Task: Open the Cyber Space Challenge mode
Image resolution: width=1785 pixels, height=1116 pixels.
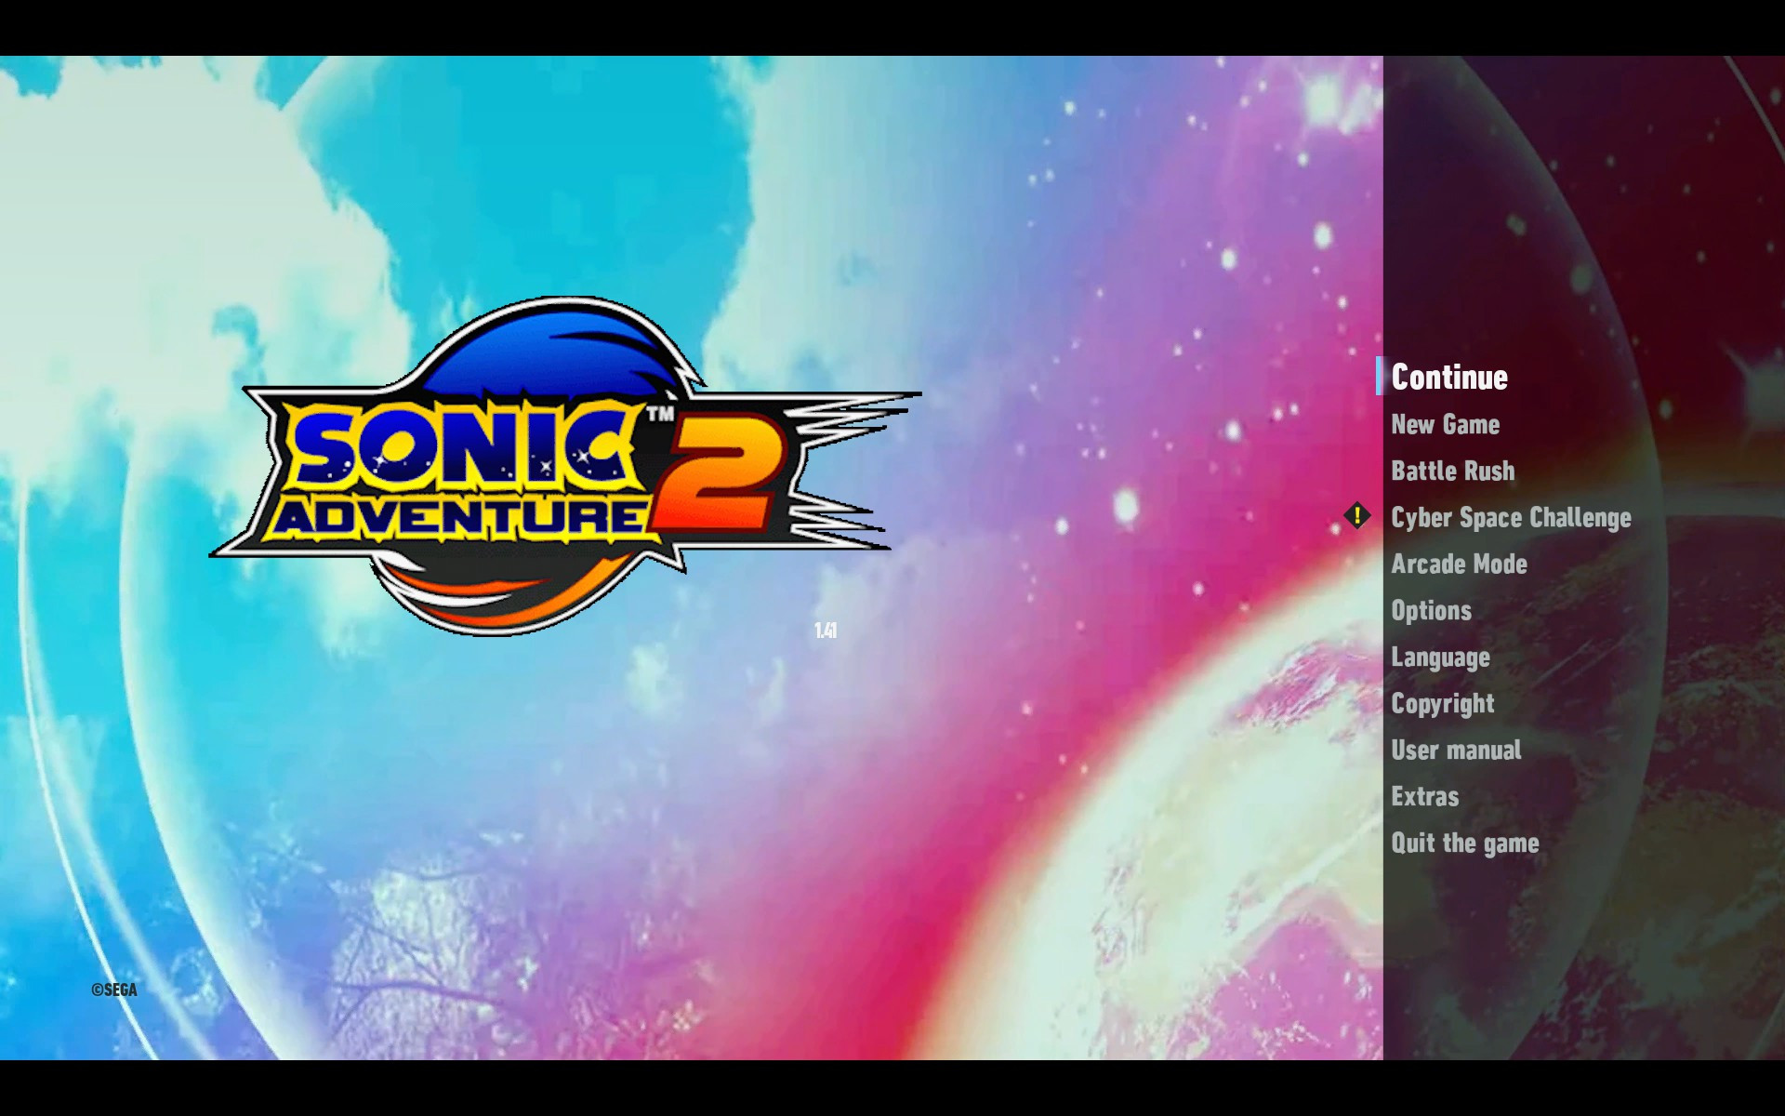Action: (x=1510, y=518)
